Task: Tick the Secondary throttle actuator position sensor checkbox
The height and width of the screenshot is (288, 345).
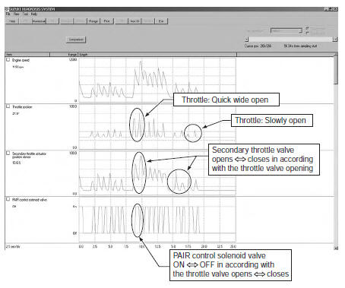Action: (x=8, y=153)
